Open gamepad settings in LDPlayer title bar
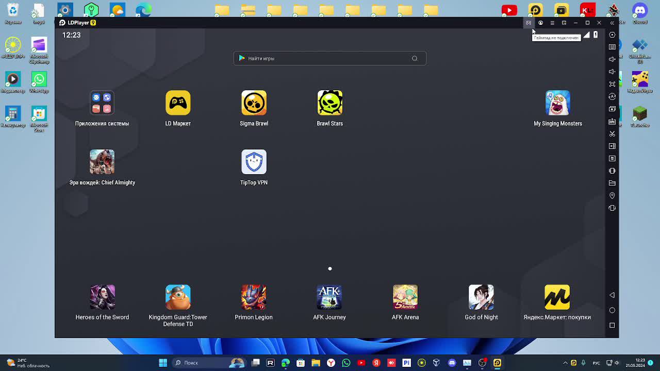660x371 pixels. 529,23
